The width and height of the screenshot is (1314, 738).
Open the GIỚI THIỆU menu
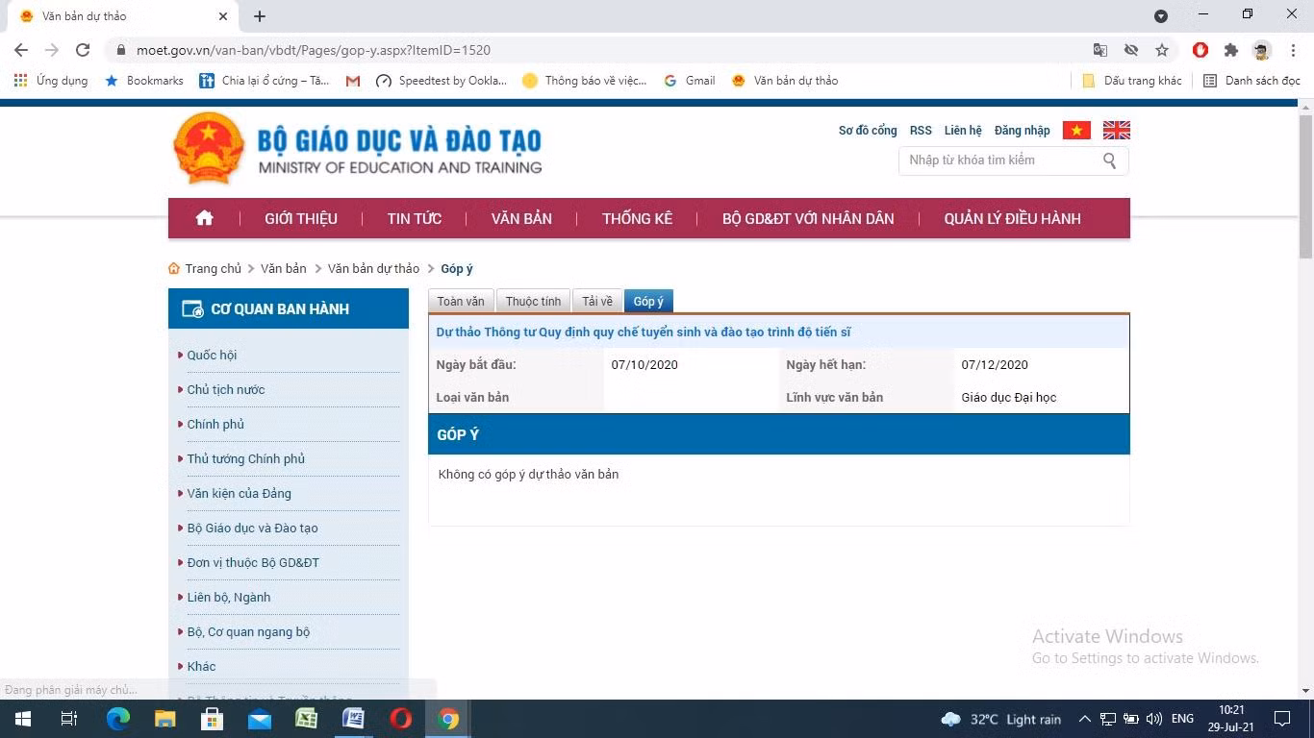click(301, 218)
